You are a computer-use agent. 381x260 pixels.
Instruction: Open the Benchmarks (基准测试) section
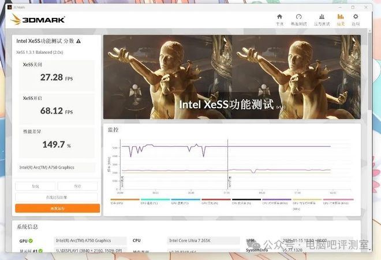coord(298,20)
